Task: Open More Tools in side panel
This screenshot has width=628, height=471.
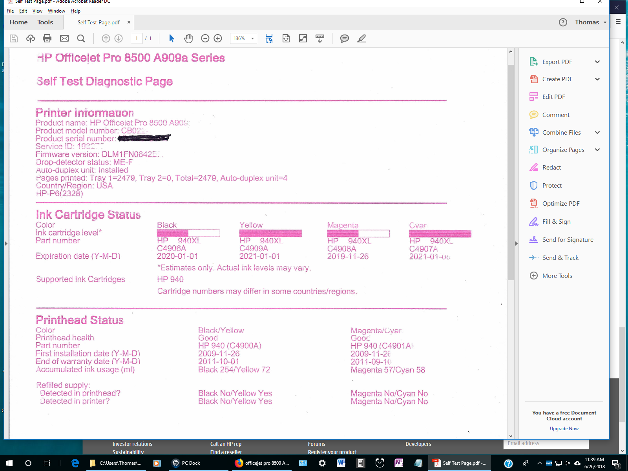Action: 557,276
